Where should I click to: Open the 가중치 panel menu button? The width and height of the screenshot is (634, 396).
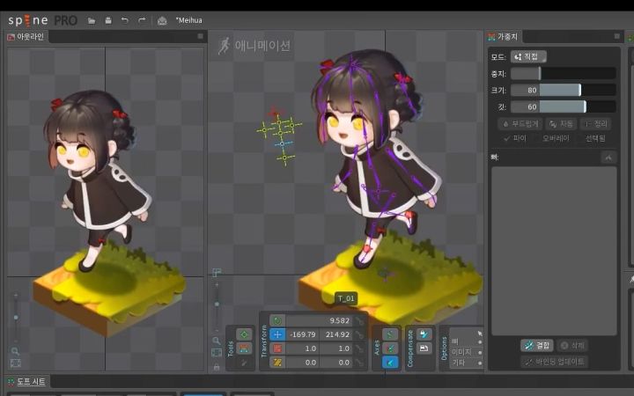[616, 36]
